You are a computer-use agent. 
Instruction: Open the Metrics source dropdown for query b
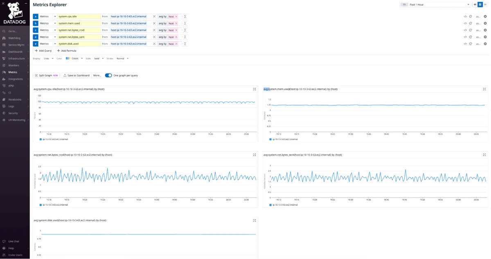pyautogui.click(x=48, y=23)
